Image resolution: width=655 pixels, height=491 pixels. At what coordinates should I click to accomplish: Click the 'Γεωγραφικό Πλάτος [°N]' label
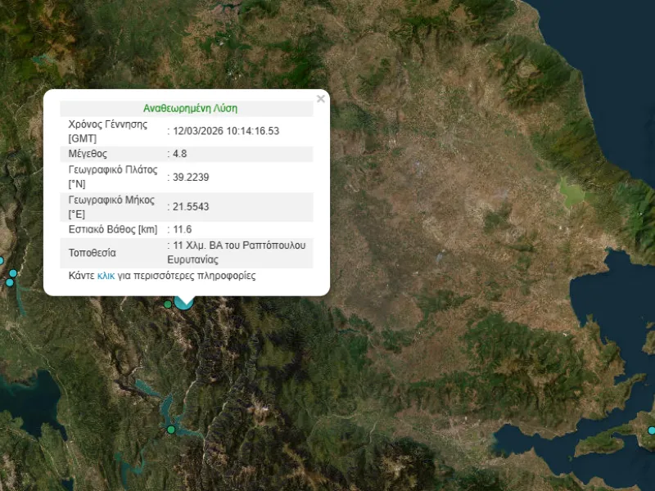click(112, 177)
